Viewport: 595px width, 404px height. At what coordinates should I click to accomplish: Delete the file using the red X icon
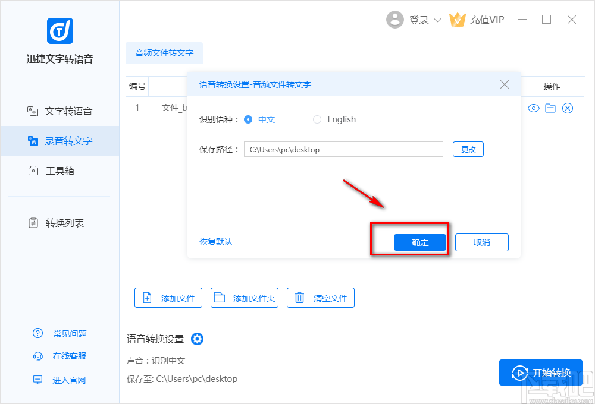567,108
